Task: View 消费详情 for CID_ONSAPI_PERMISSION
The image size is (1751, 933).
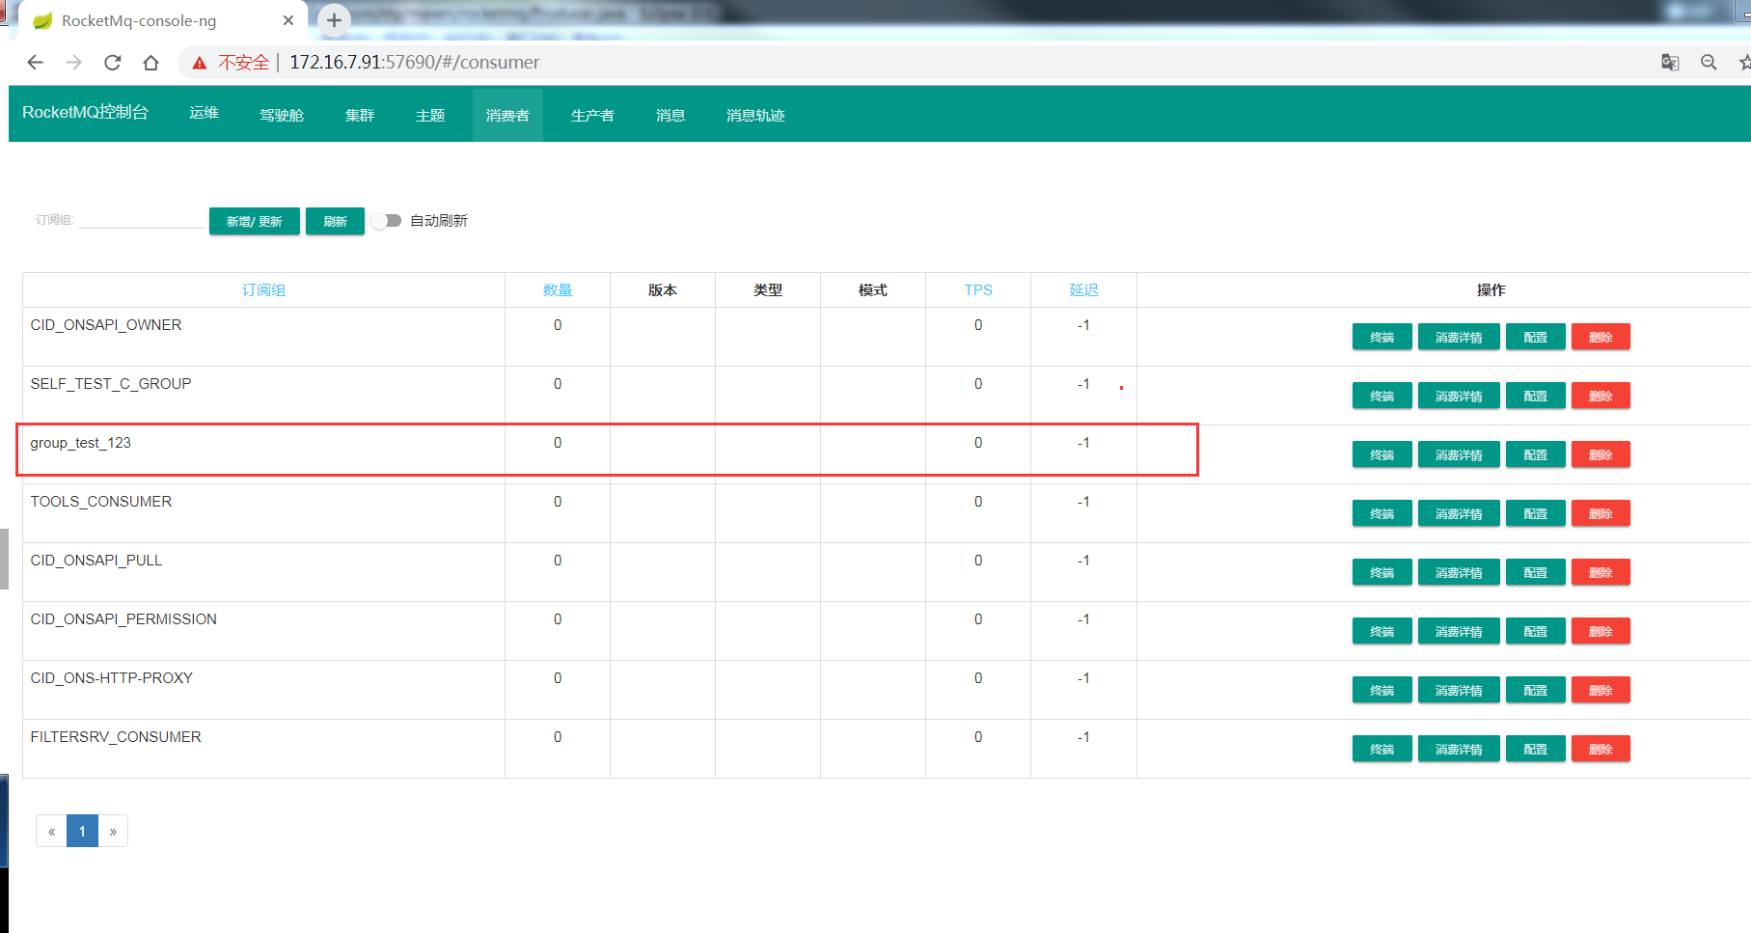Action: coord(1459,631)
